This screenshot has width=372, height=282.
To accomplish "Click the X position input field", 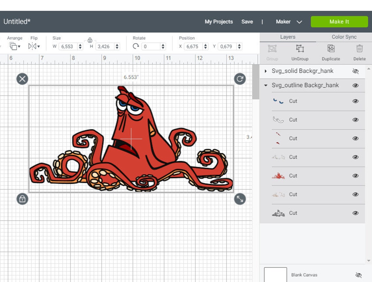I will [194, 46].
